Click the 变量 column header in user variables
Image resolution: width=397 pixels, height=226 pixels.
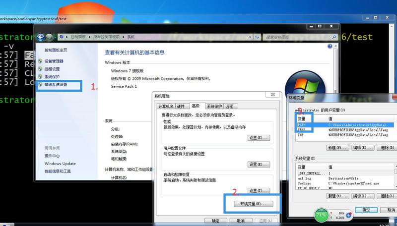click(311, 118)
